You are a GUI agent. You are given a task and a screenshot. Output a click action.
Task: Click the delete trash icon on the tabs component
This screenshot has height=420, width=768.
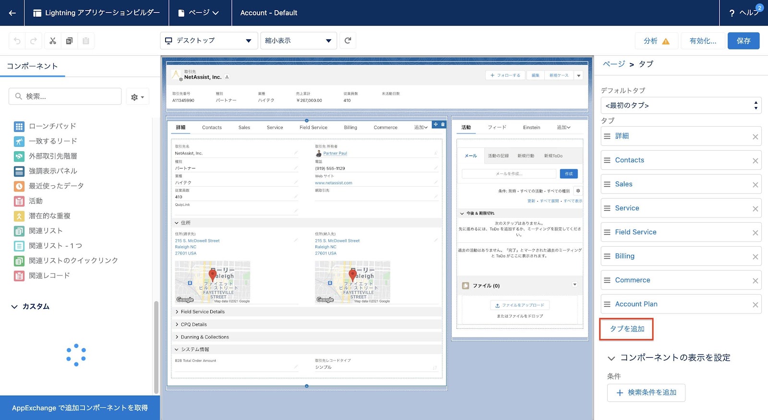coord(443,124)
